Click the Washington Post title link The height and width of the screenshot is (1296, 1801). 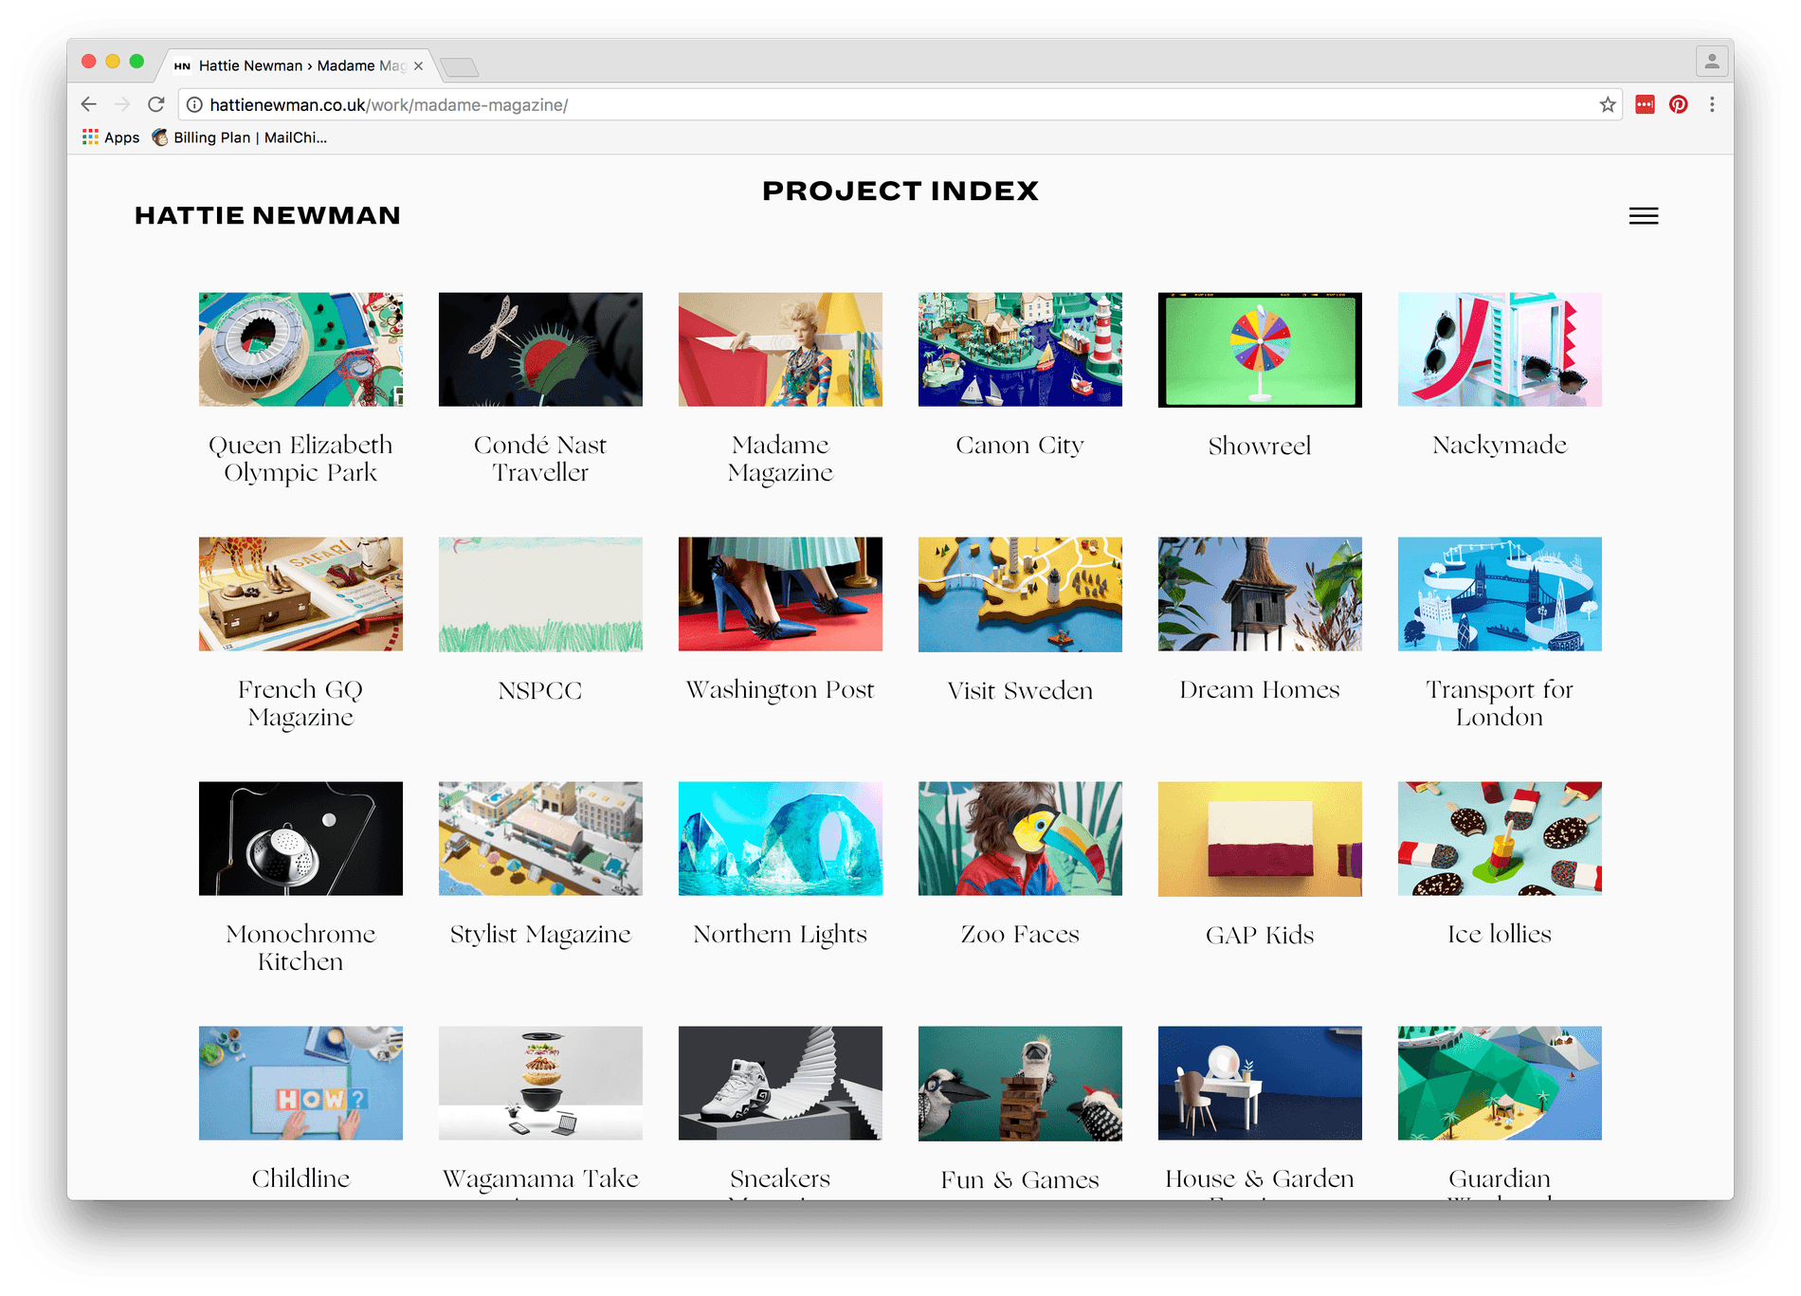(x=780, y=690)
